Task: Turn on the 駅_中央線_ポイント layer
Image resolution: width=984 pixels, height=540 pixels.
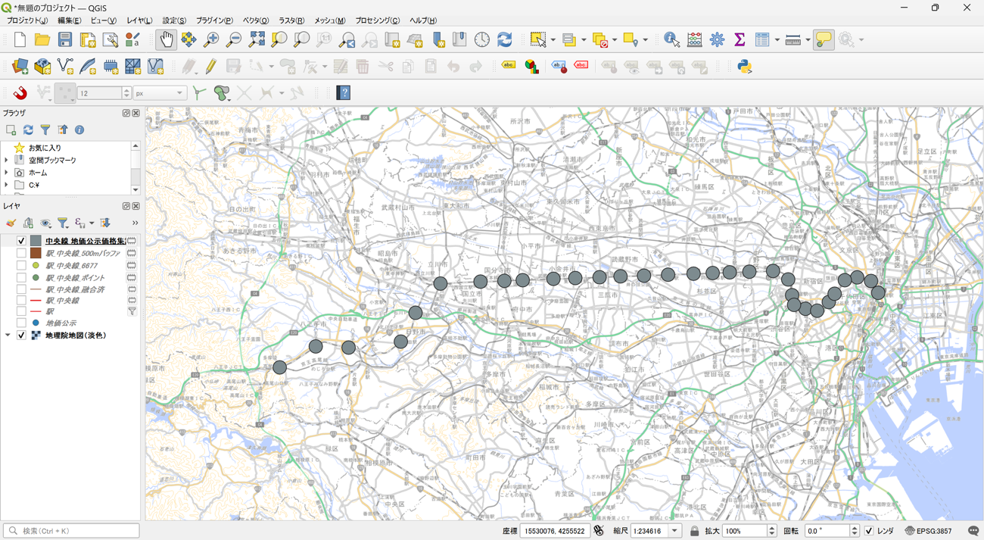Action: coord(21,278)
